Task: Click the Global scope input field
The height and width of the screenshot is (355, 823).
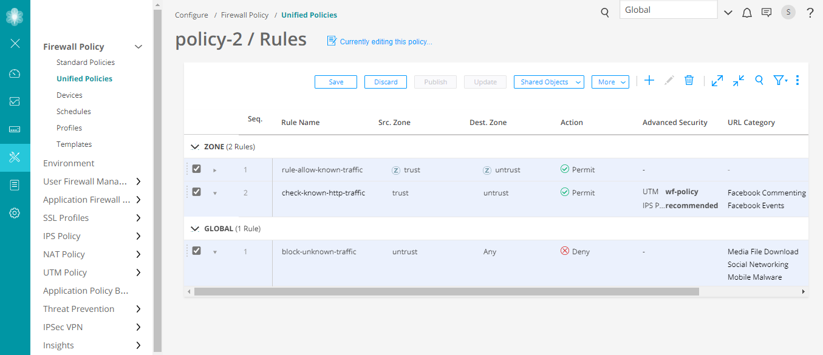Action: pyautogui.click(x=668, y=10)
